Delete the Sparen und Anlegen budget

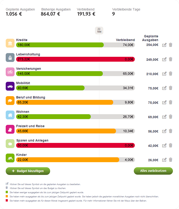[170, 145]
